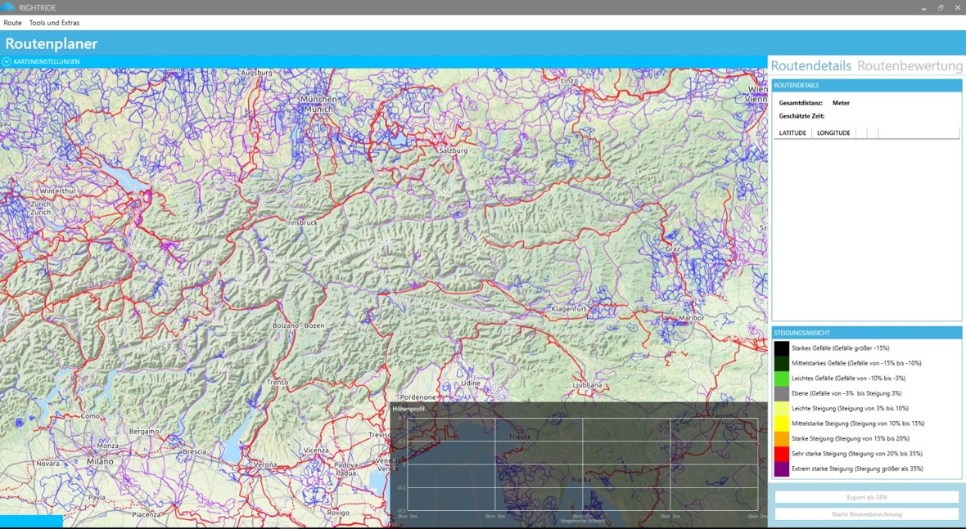Viewport: 966px width, 529px height.
Task: Click Como on the map
Action: click(90, 416)
